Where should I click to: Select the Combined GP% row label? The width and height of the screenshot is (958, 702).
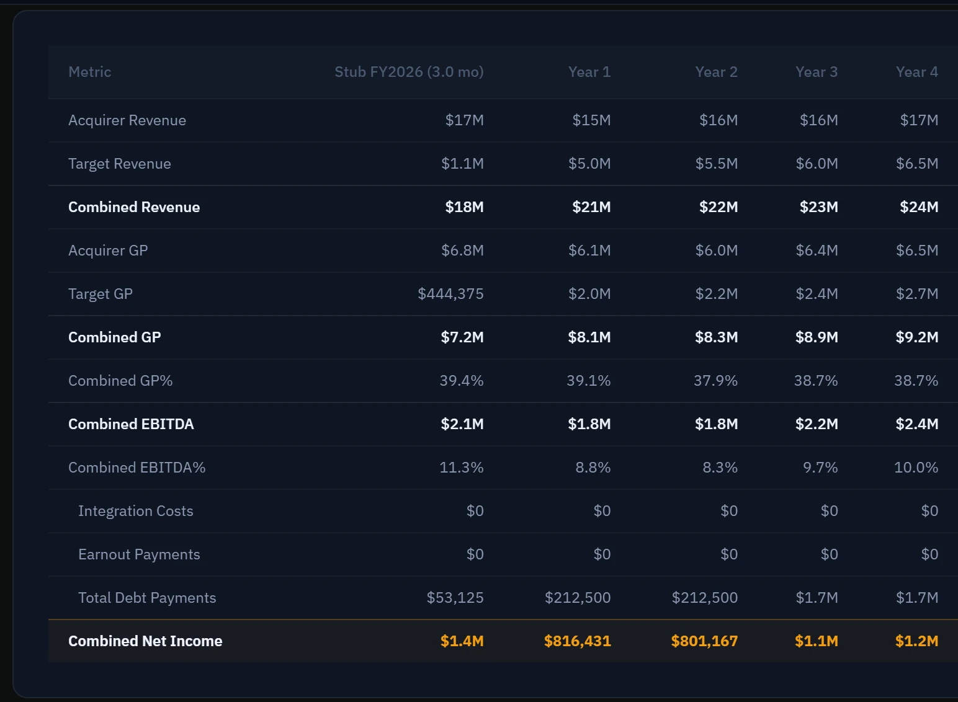[x=120, y=381]
